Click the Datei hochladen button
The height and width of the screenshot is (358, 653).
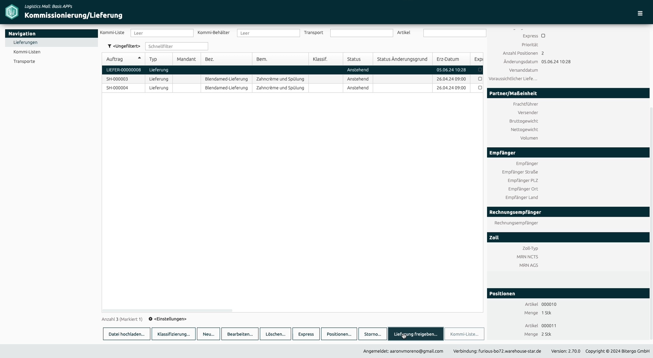(x=127, y=334)
